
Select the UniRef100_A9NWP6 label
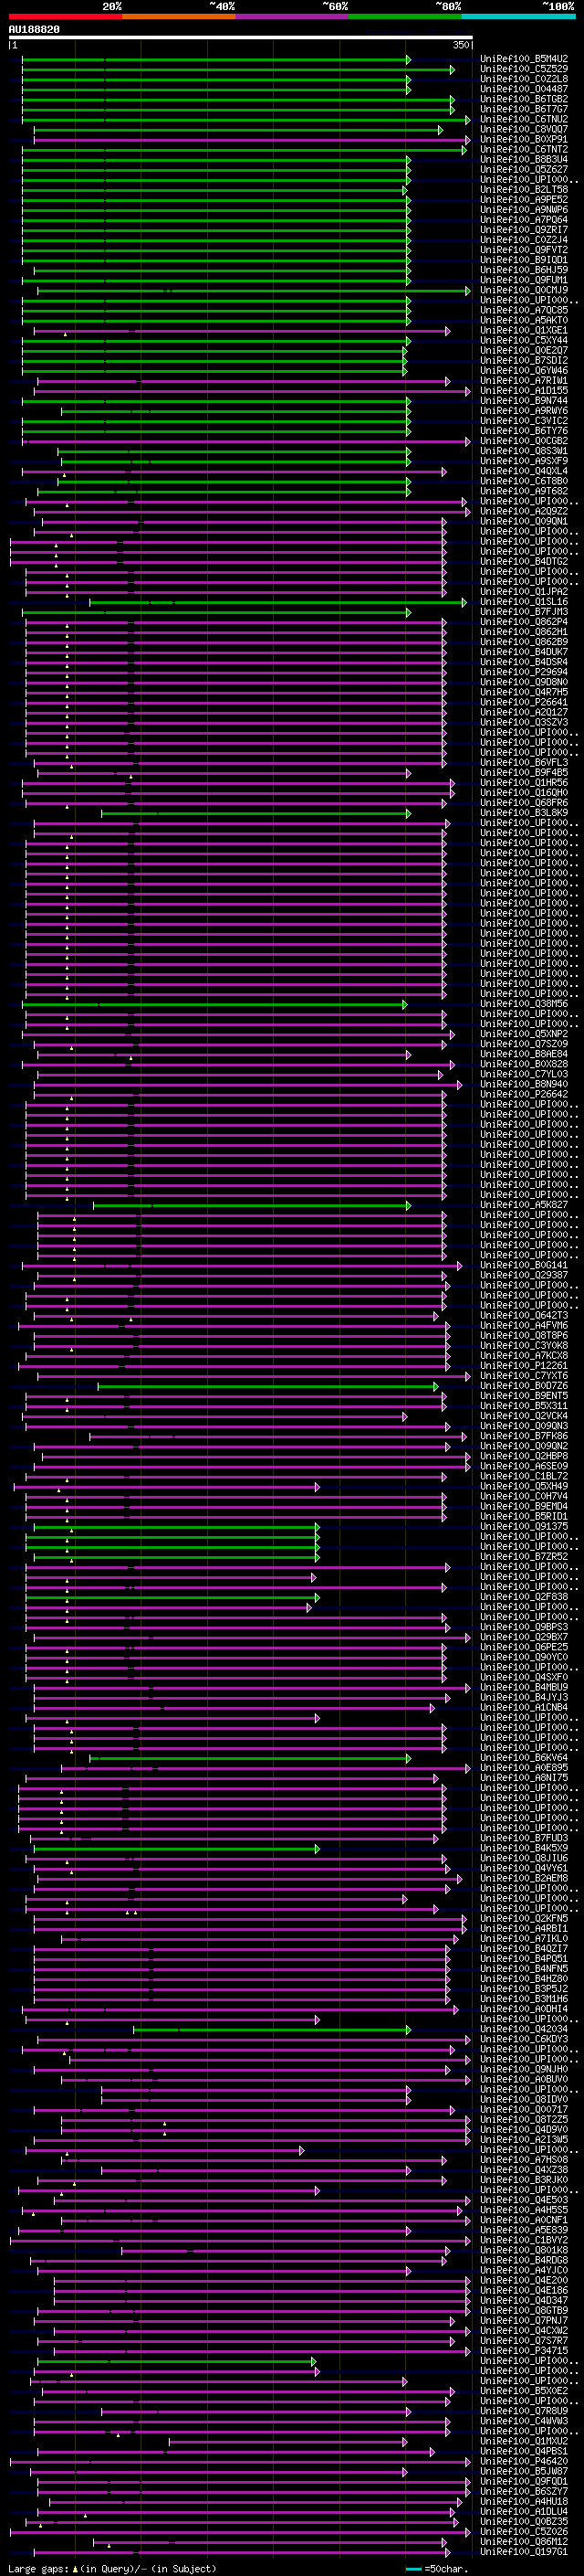click(x=524, y=209)
